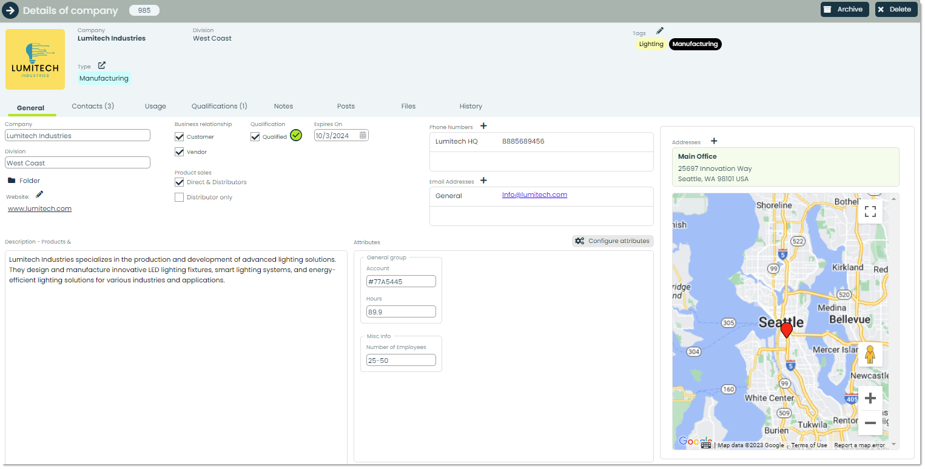Select the Street View pegman icon

point(870,354)
